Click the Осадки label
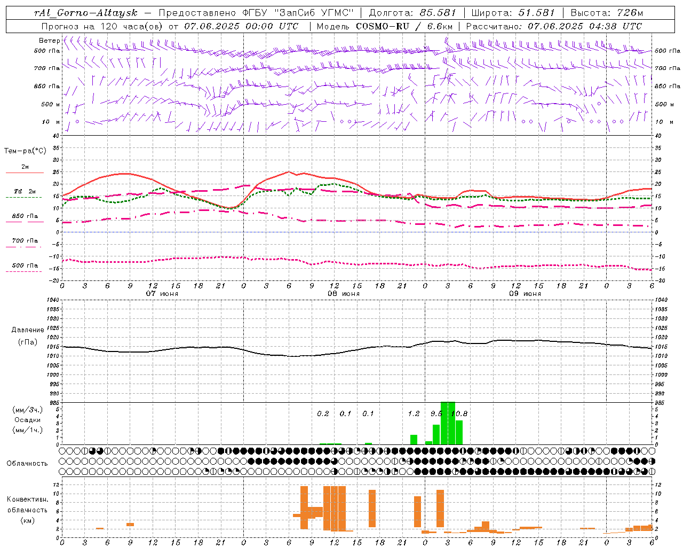 point(28,420)
